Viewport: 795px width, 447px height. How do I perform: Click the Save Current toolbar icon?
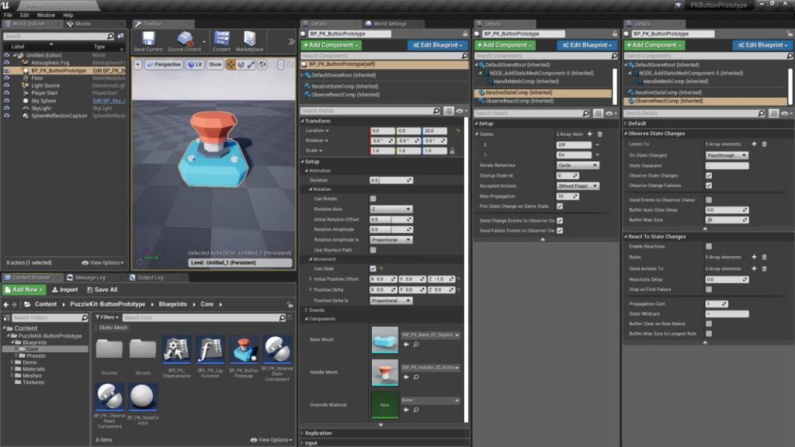pyautogui.click(x=148, y=40)
